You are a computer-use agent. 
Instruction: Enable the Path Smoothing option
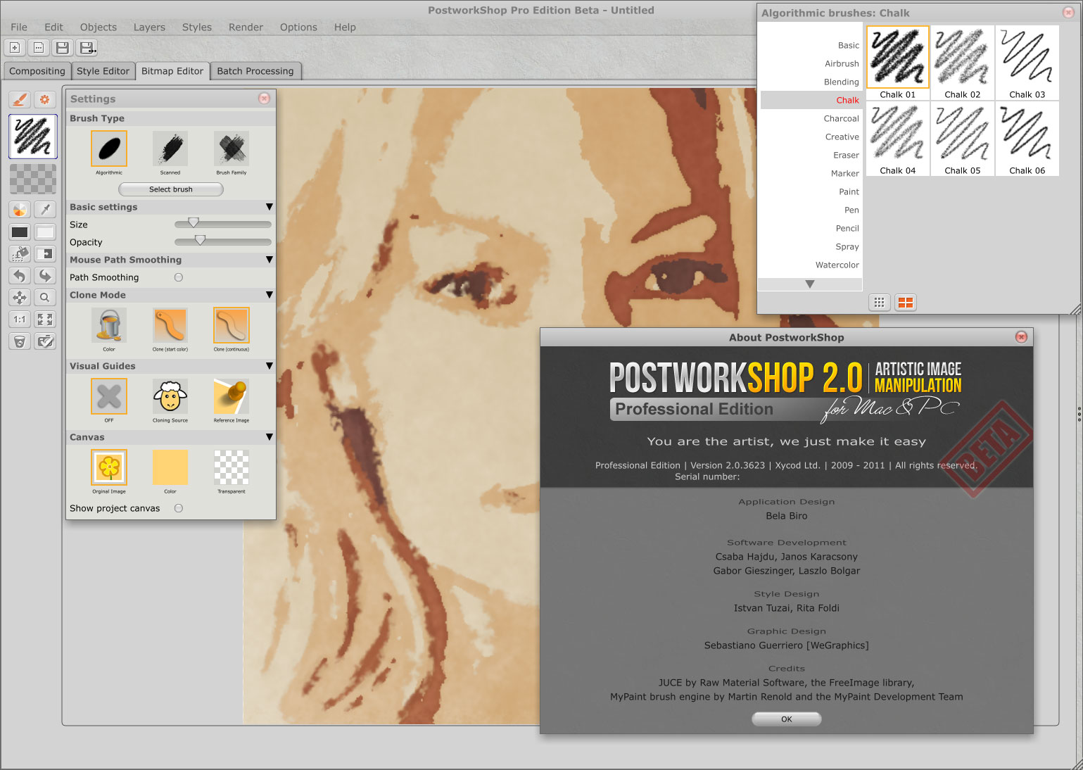coord(179,277)
